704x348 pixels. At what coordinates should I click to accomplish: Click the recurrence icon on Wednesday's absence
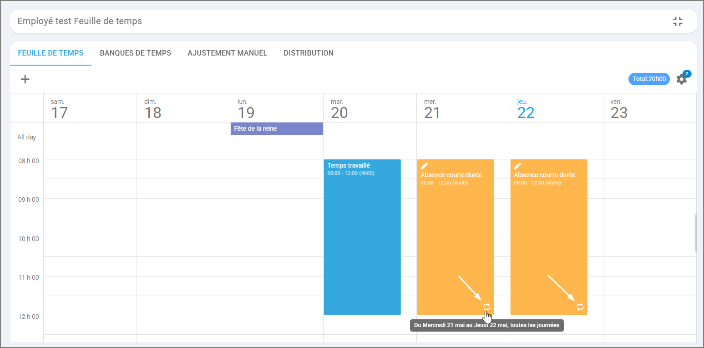pos(486,307)
